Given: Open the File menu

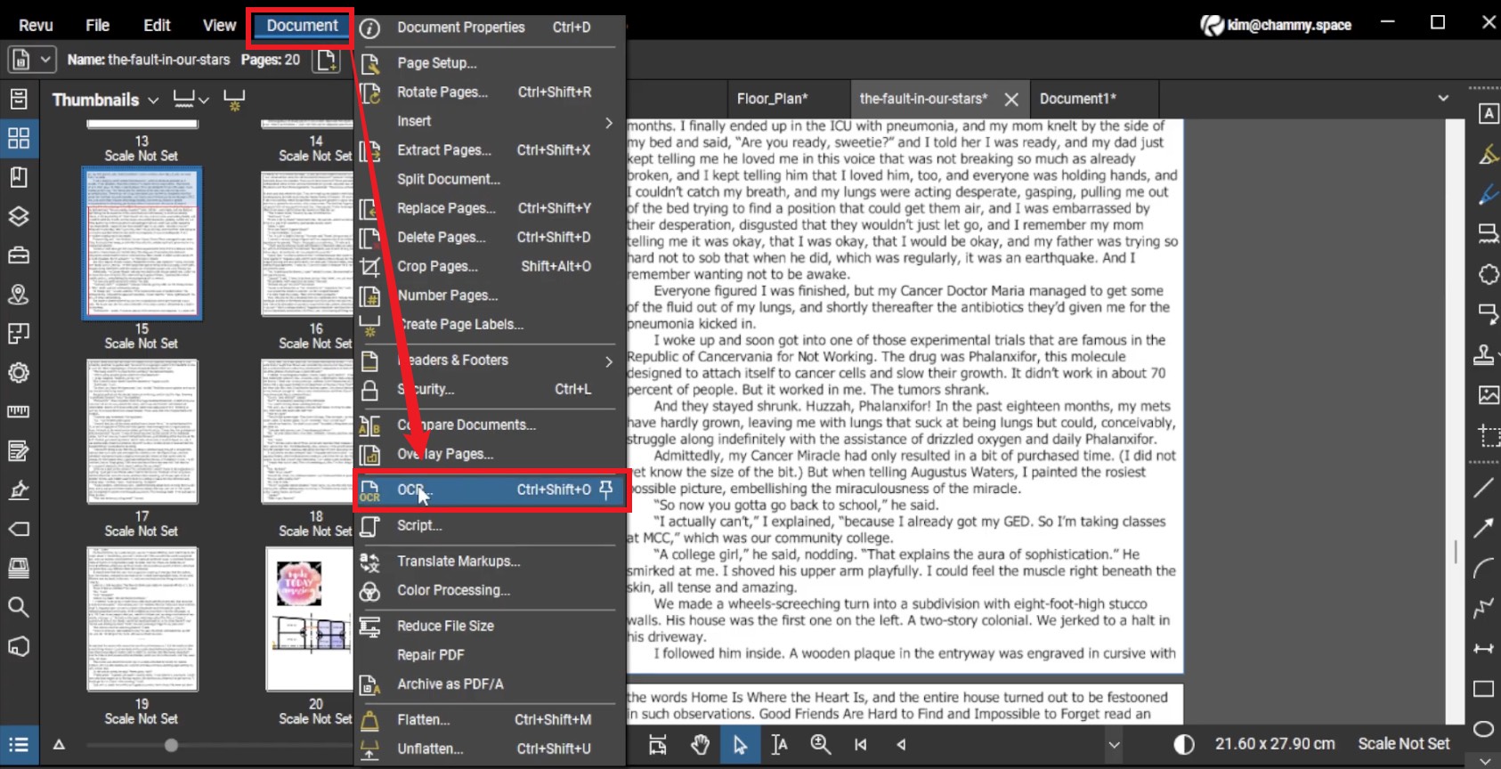Looking at the screenshot, I should (x=97, y=26).
